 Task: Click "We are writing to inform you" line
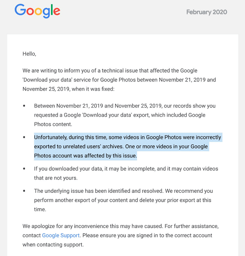coord(110,71)
